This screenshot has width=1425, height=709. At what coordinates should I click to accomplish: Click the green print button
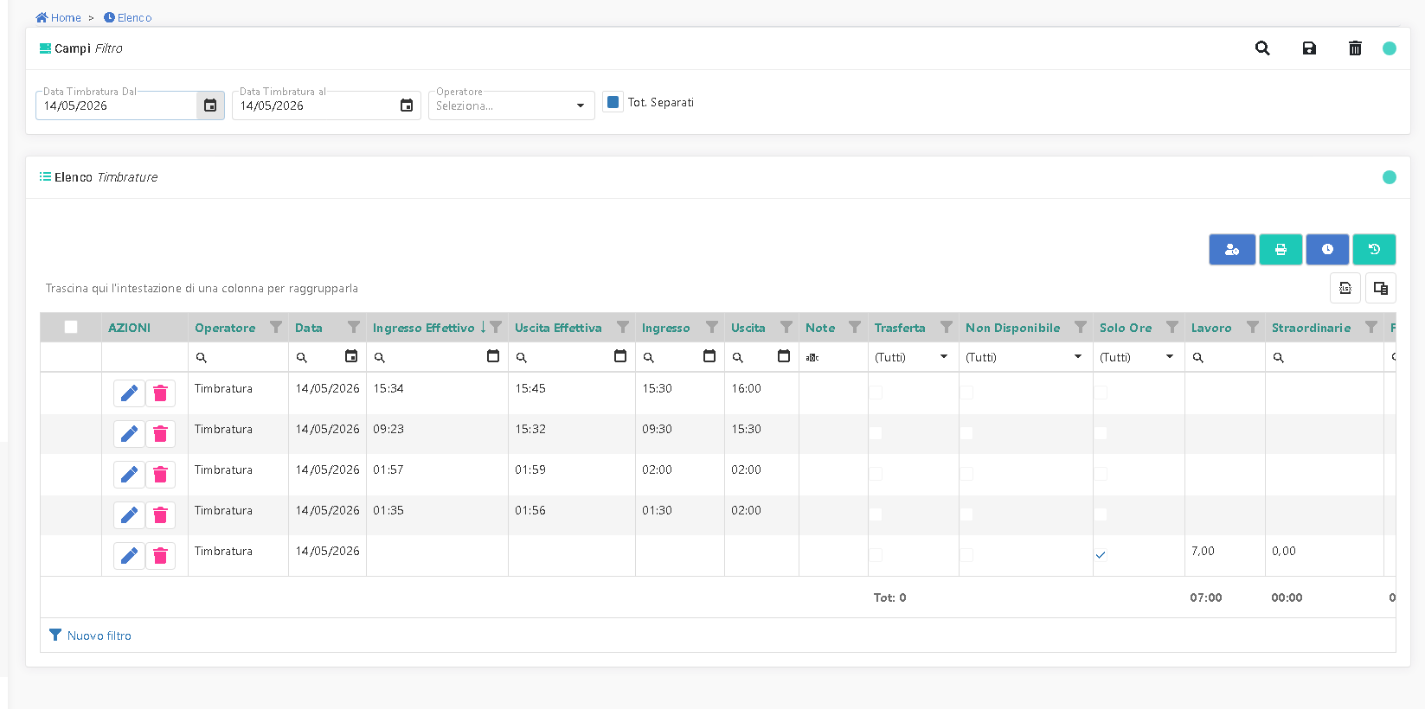[1281, 250]
